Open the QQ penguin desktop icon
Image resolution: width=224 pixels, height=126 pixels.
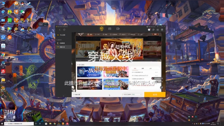tap(22, 3)
